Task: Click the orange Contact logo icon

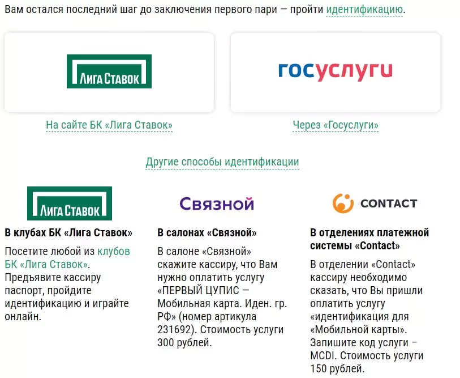Action: click(x=343, y=203)
